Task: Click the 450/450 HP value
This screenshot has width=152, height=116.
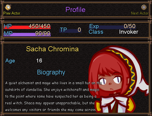Action: [x=39, y=26]
